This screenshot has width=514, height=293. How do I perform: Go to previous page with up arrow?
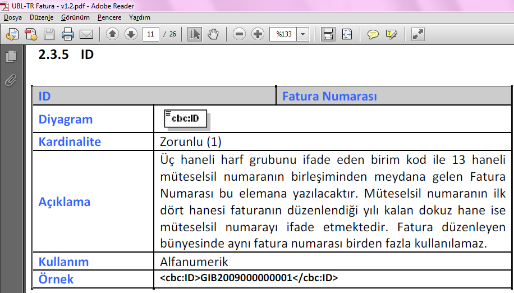(112, 34)
